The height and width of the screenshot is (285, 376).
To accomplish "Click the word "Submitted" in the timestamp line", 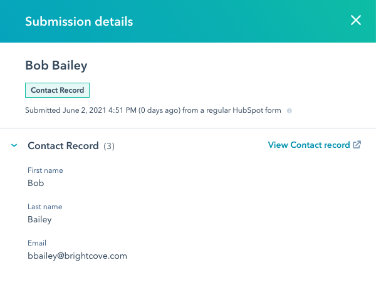I will (x=41, y=110).
